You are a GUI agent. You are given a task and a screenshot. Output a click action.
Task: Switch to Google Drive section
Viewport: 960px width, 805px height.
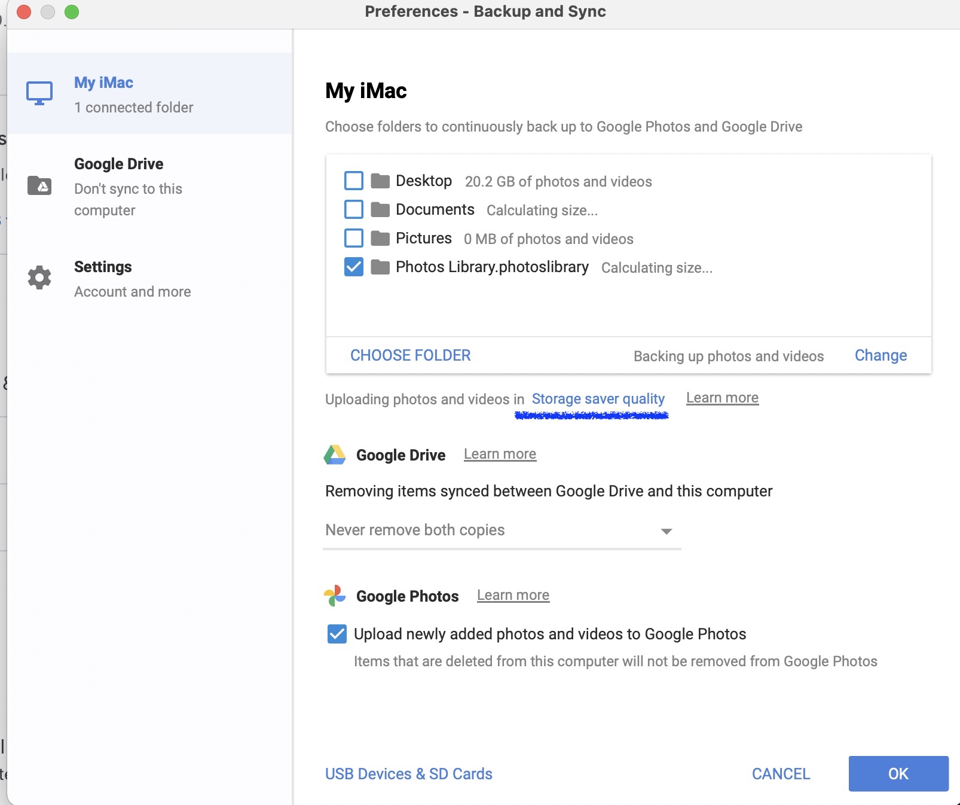coord(149,187)
